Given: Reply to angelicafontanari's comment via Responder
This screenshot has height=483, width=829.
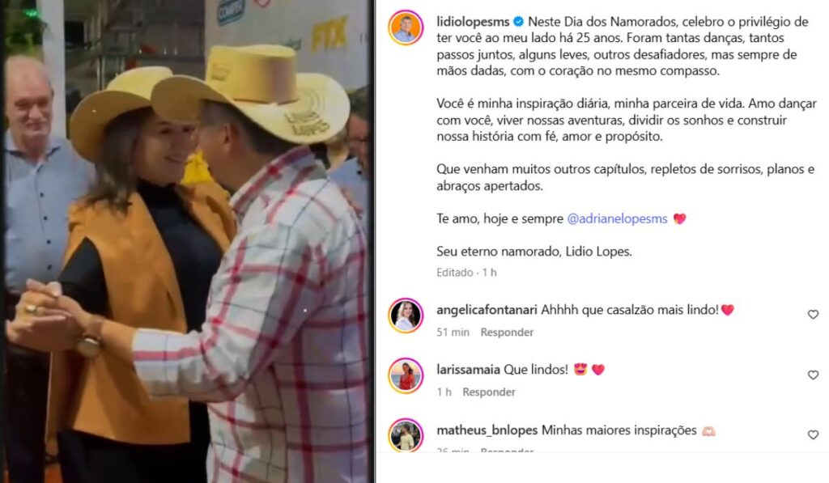Looking at the screenshot, I should [507, 332].
